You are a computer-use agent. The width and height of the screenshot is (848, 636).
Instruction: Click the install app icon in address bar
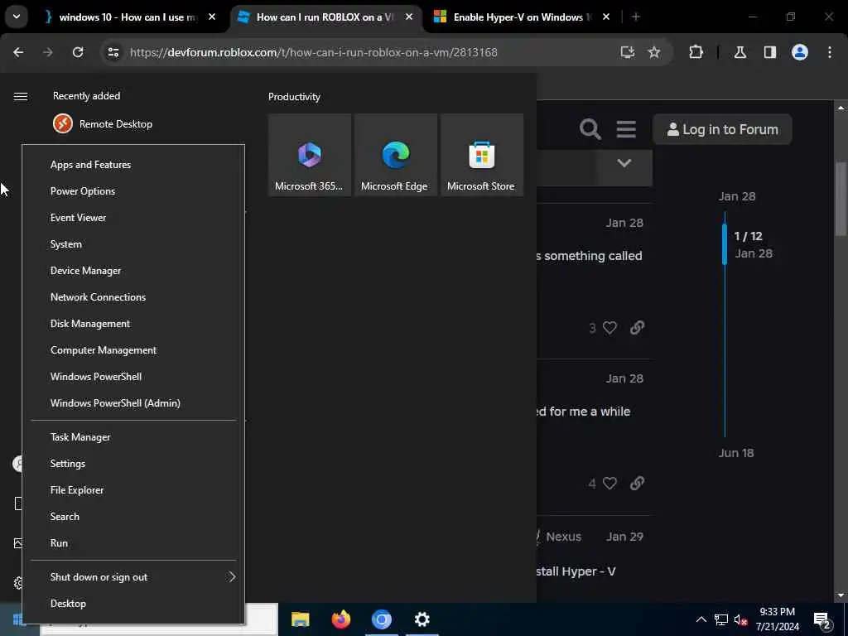pos(628,52)
